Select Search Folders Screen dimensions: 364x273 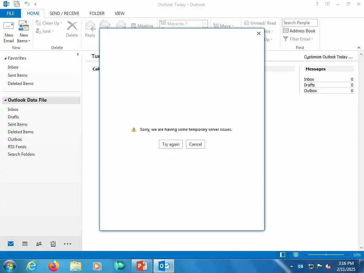point(21,154)
